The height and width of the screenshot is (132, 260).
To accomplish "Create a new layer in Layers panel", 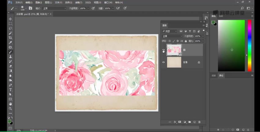I will click(x=195, y=122).
